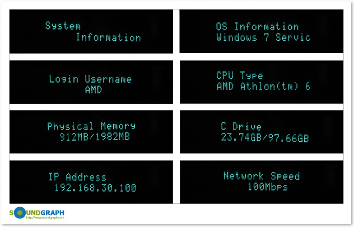The image size is (354, 229).
Task: Select the 'Windows 7 Servic' text
Action: tap(263, 37)
